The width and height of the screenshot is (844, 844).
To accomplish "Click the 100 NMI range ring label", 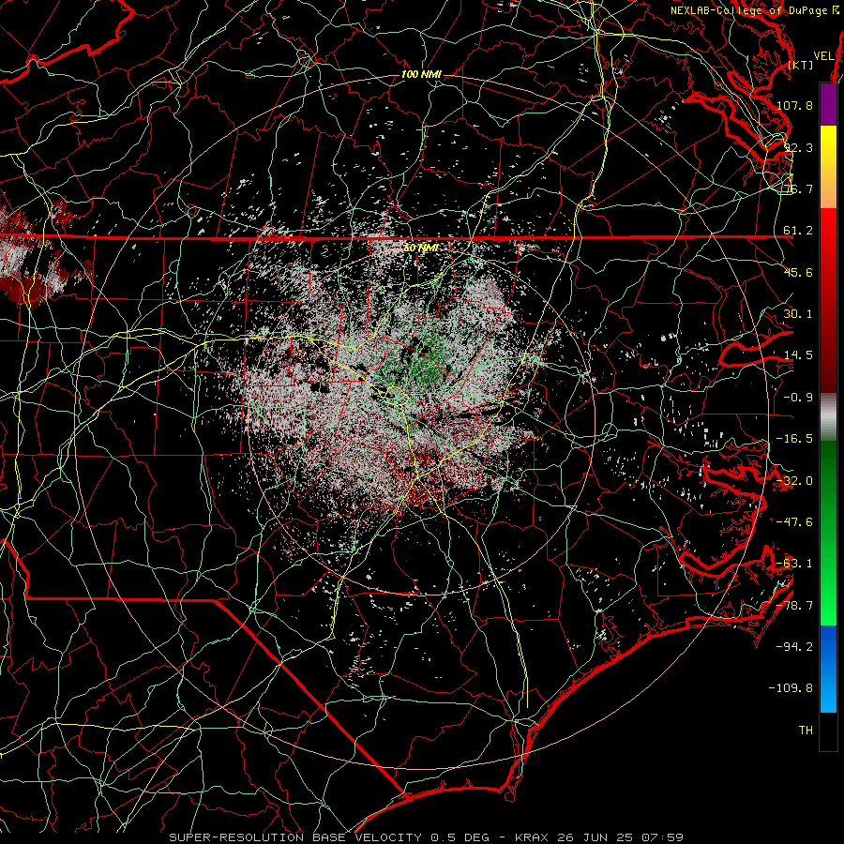I will click(421, 74).
